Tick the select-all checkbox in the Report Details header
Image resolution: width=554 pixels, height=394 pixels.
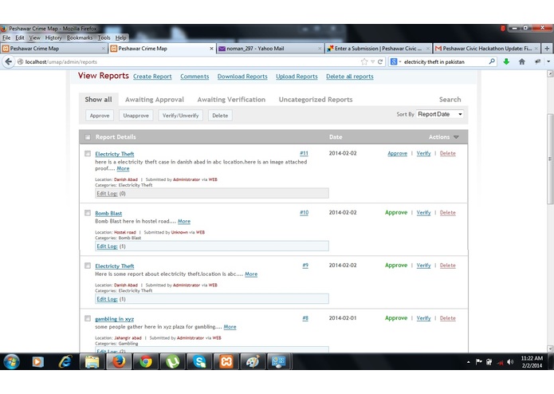[88, 137]
